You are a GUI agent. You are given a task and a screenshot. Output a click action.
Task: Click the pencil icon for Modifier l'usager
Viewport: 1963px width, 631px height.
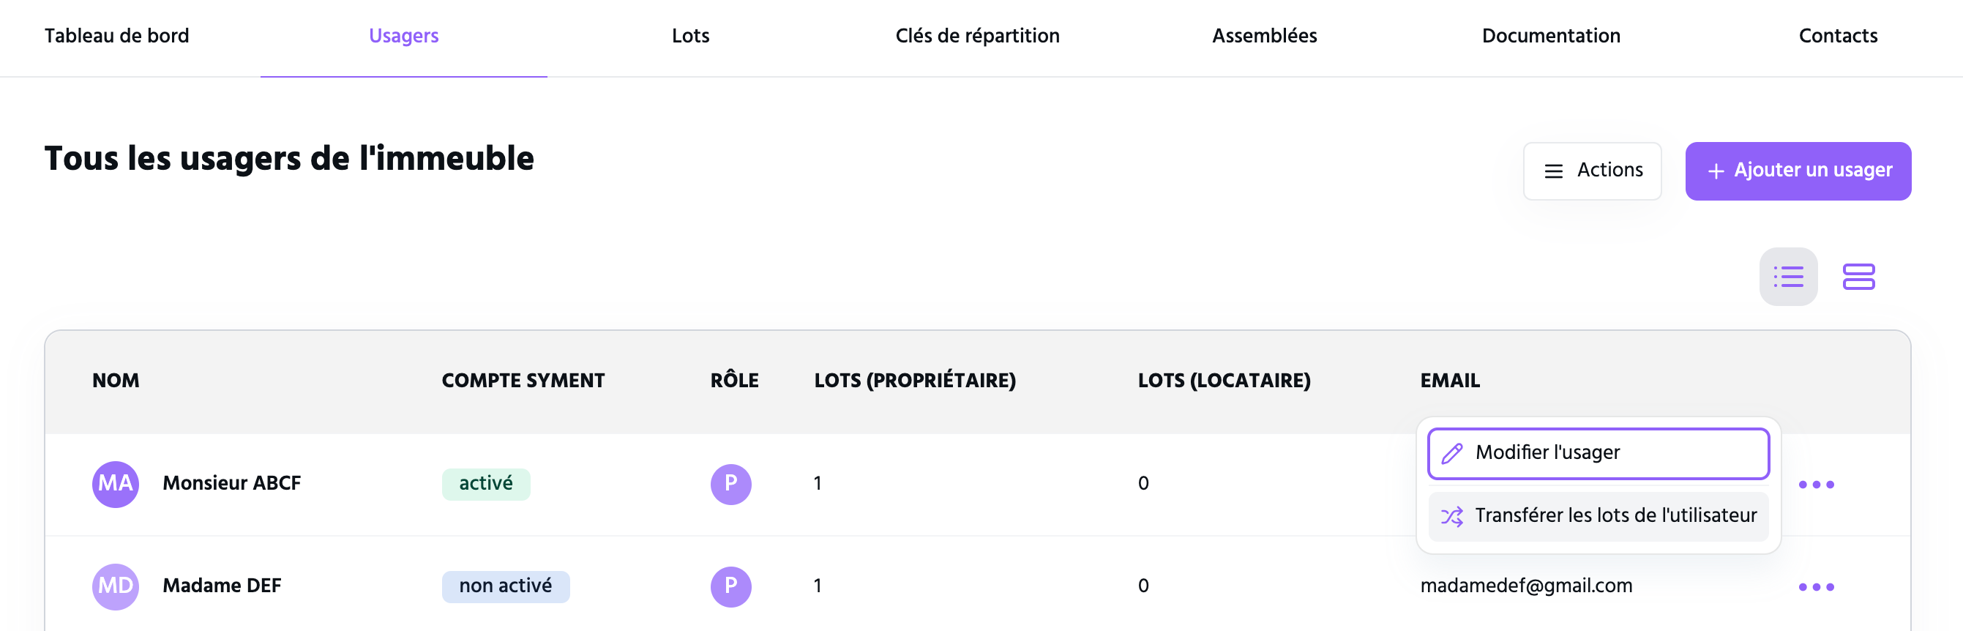click(x=1452, y=453)
